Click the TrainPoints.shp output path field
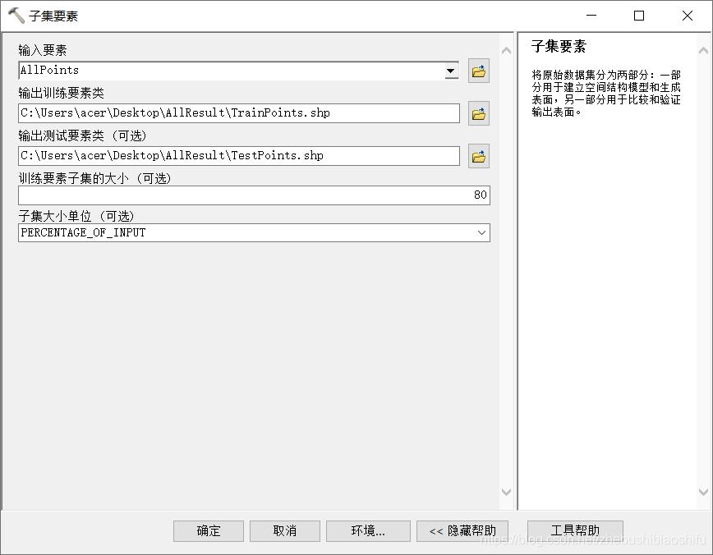 [239, 113]
